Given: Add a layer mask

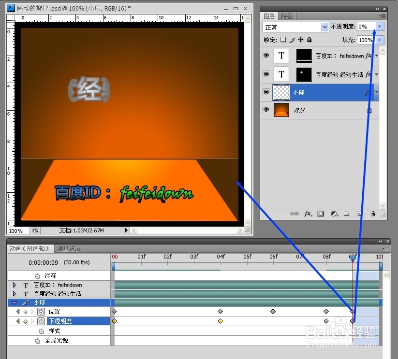Looking at the screenshot, I should (x=321, y=214).
